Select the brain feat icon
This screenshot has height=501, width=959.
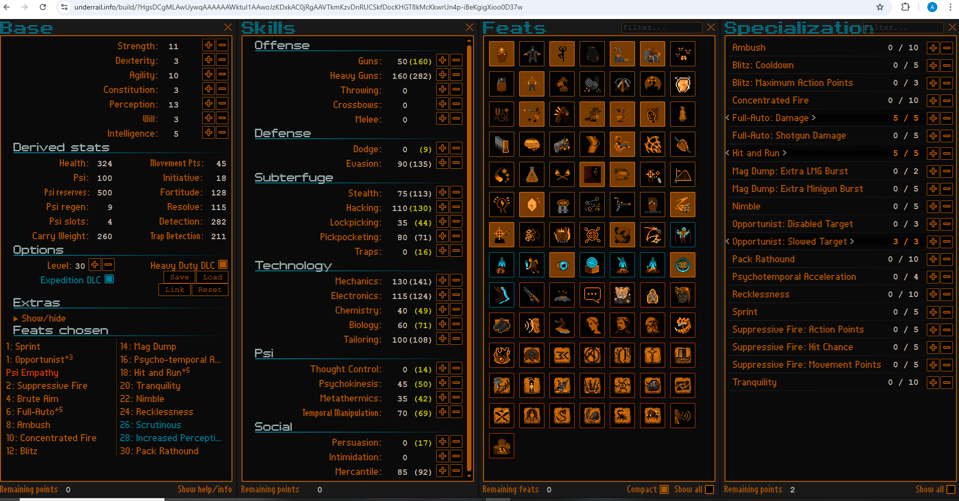tap(532, 145)
